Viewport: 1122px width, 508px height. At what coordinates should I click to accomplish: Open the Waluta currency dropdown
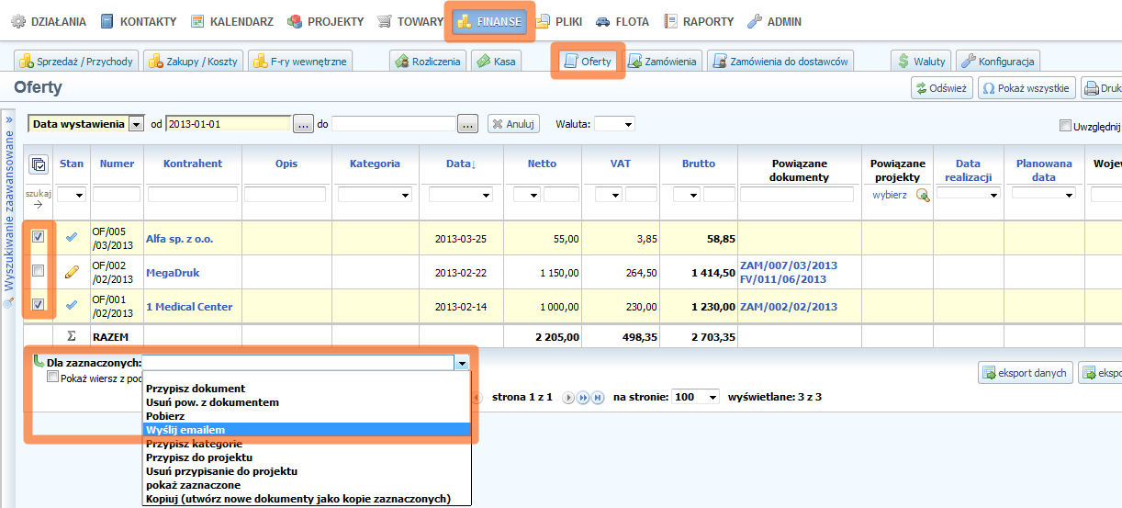pos(614,124)
